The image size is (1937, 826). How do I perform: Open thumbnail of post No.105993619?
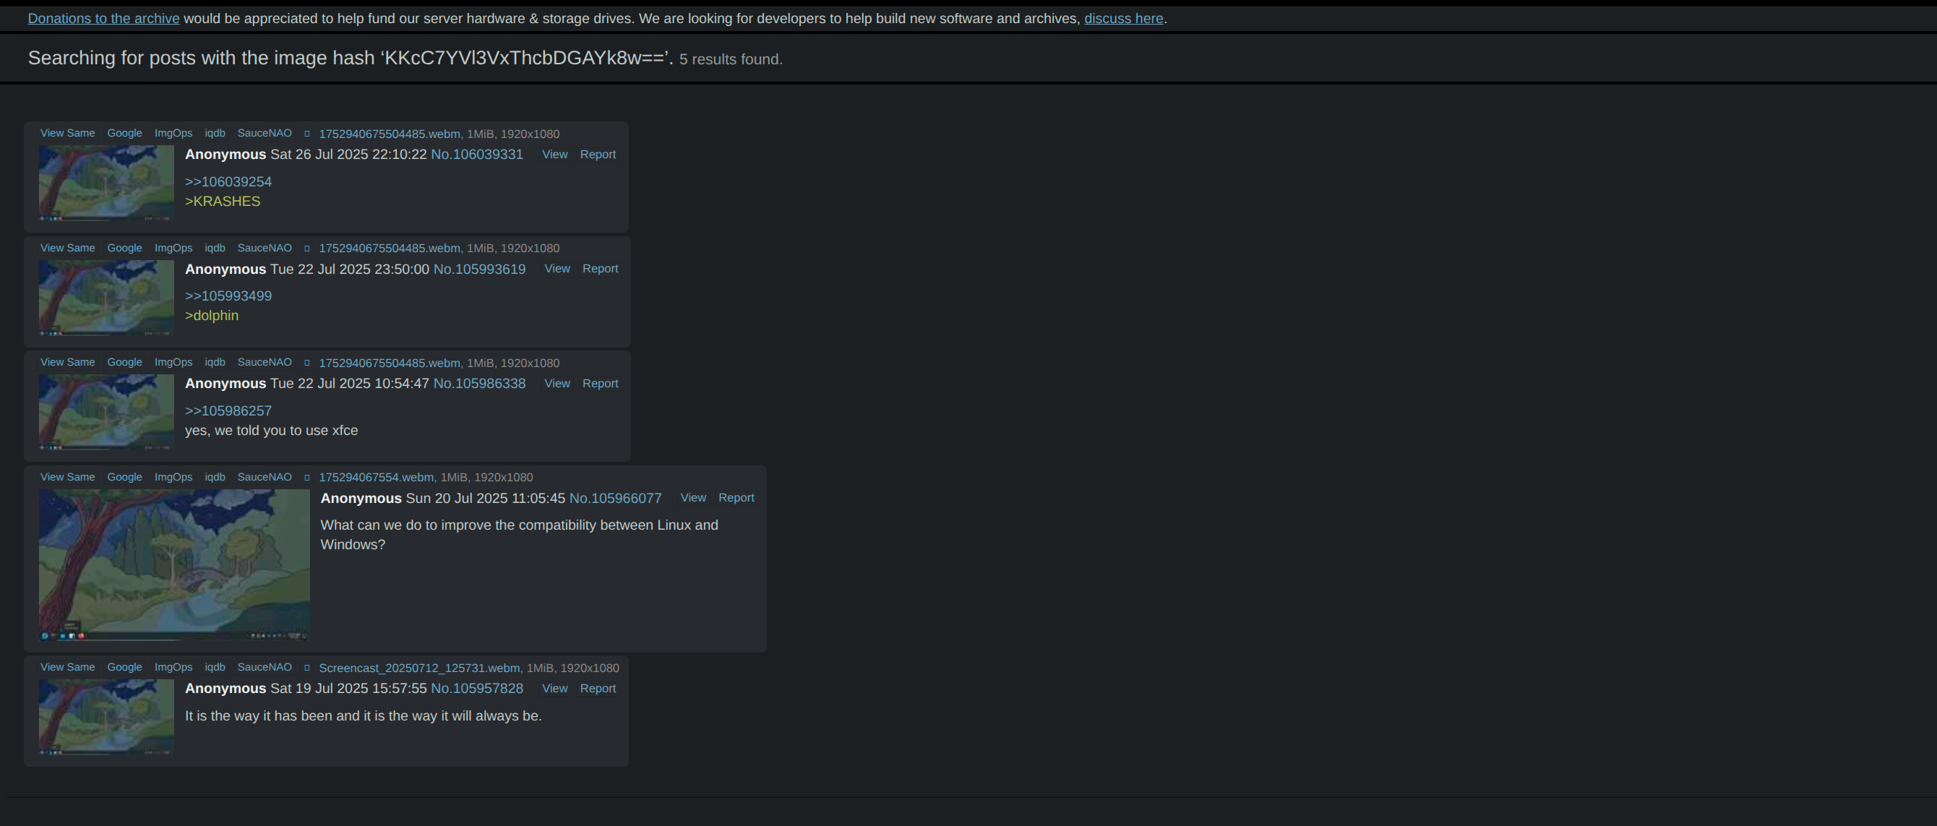click(107, 298)
